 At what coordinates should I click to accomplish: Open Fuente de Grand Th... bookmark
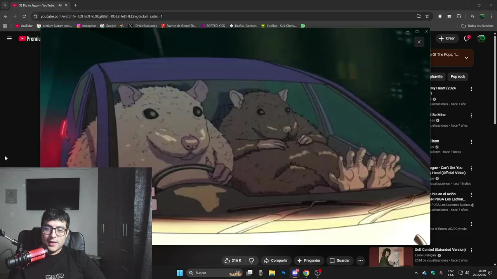pos(179,26)
